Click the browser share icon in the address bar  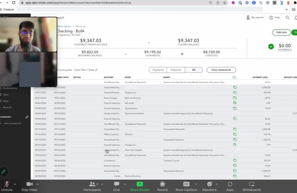pyautogui.click(x=218, y=3)
